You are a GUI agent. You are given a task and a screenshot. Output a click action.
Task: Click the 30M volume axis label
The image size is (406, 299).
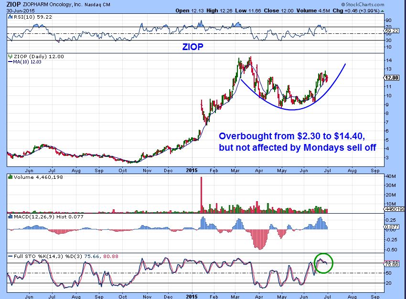point(391,186)
